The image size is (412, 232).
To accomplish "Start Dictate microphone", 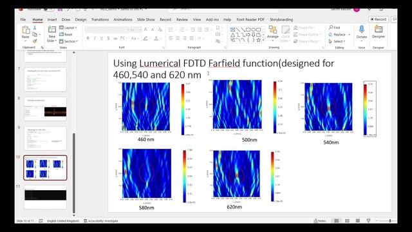I will (x=362, y=30).
